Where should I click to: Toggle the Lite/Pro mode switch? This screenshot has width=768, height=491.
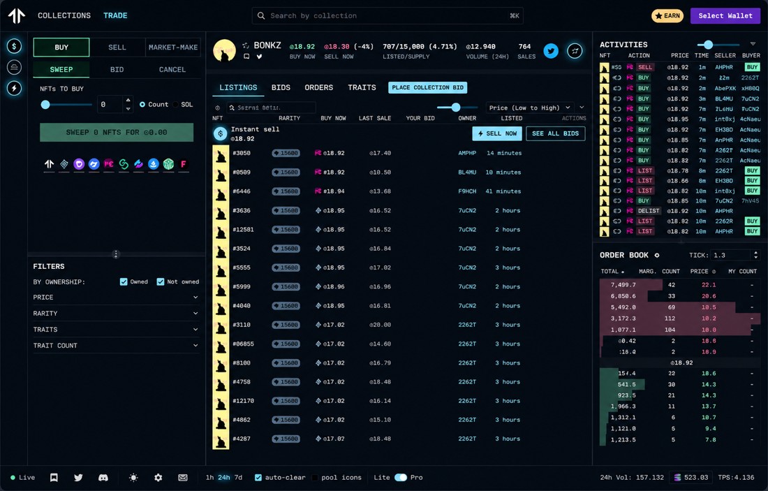401,477
